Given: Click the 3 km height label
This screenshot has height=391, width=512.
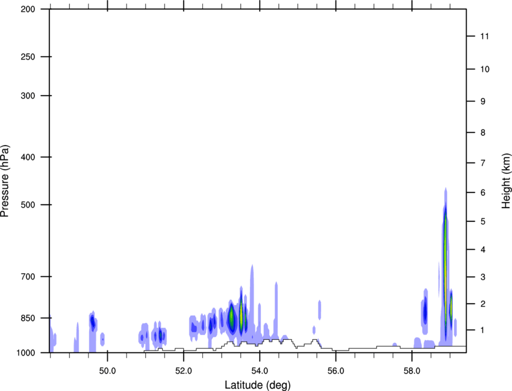Looking at the screenshot, I should point(483,277).
